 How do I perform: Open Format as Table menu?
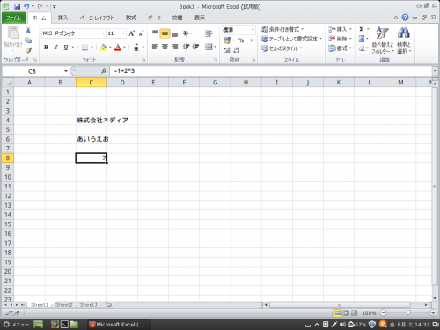click(292, 39)
